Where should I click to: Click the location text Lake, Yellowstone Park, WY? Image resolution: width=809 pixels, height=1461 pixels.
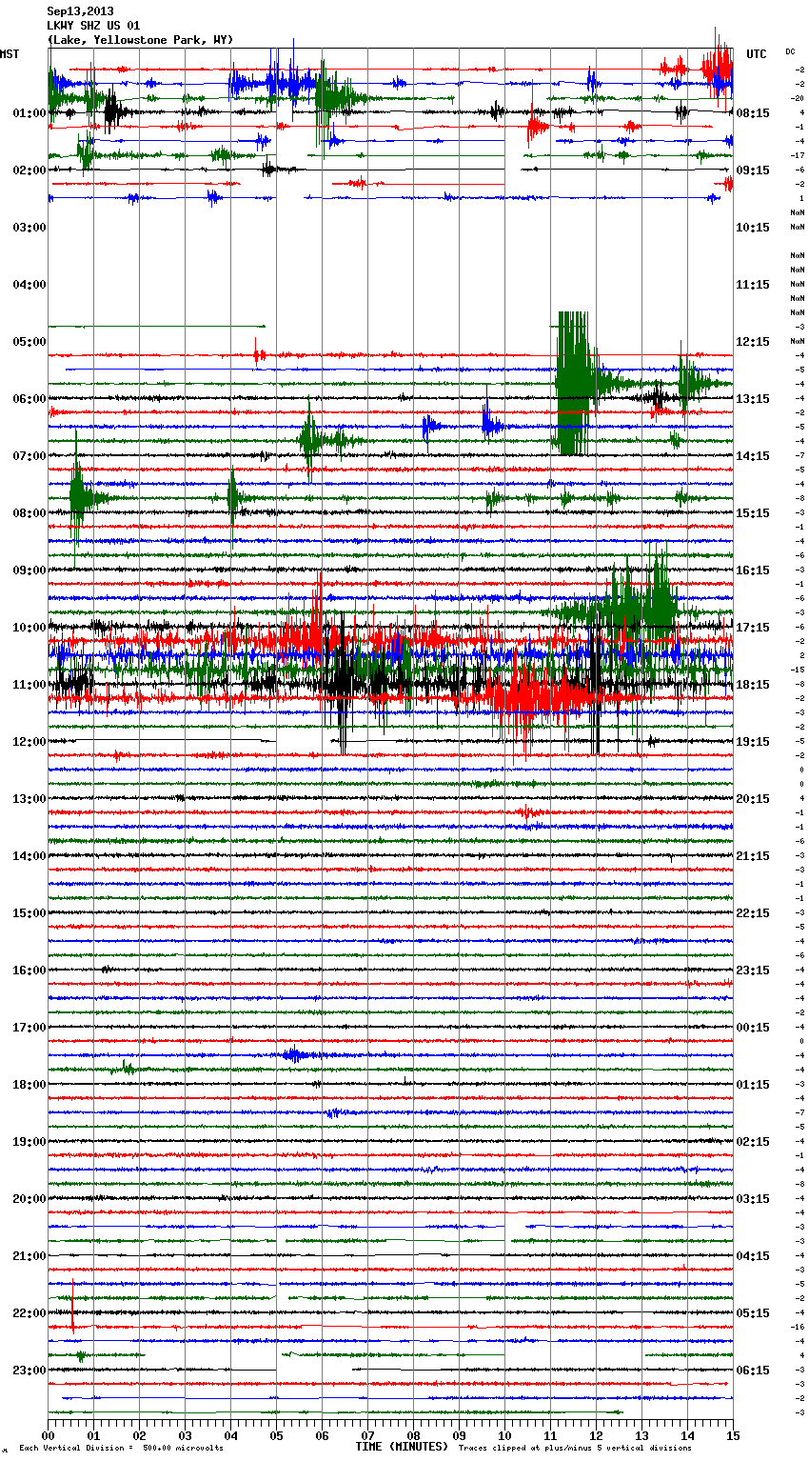[x=140, y=40]
